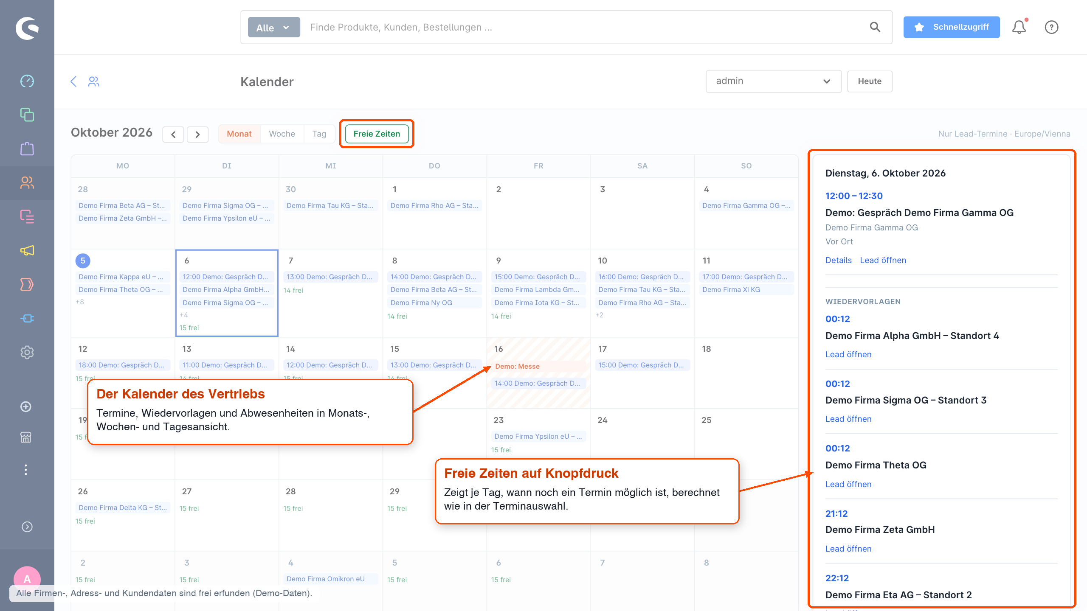Open the Alle search filter dropdown

[274, 27]
